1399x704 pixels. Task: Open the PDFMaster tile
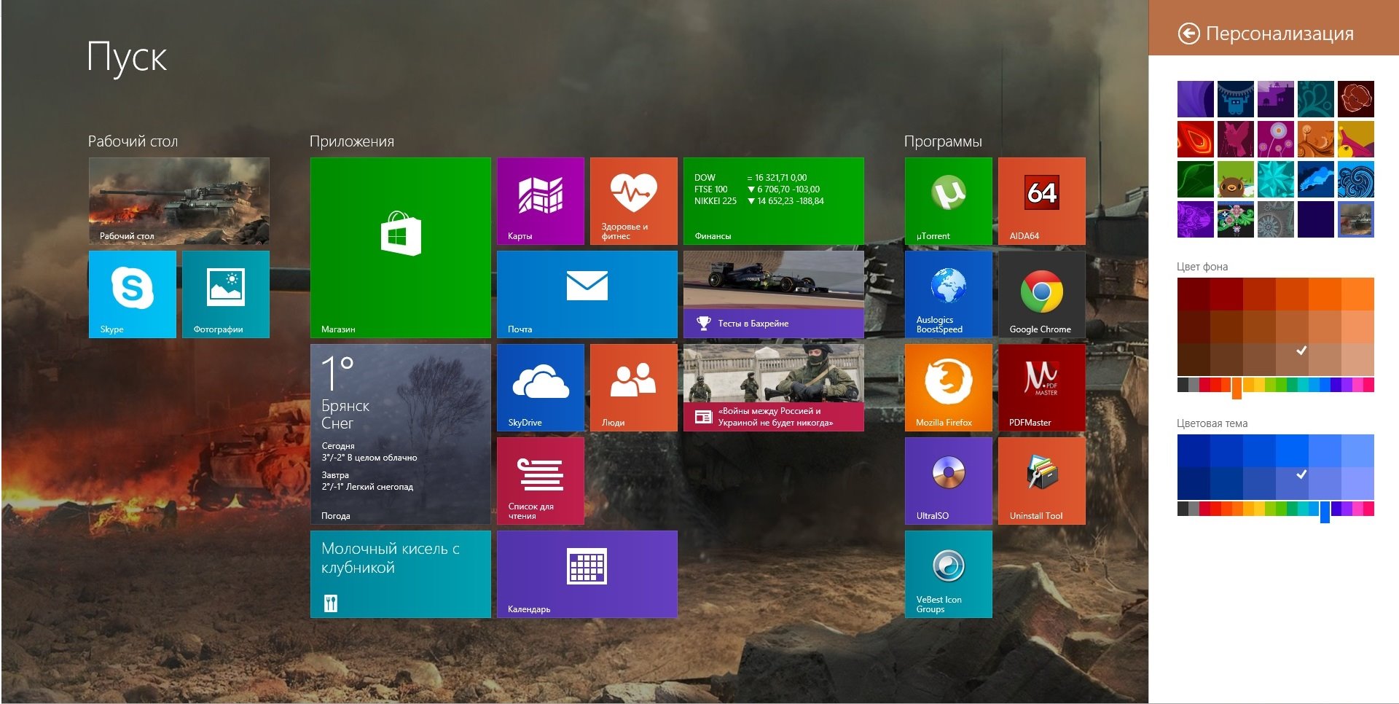pos(1041,387)
